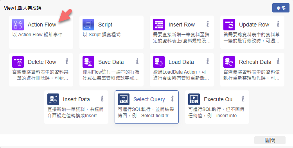The height and width of the screenshot is (148, 293).
Task: Click the Refresh Data icon
Action: tap(229, 62)
